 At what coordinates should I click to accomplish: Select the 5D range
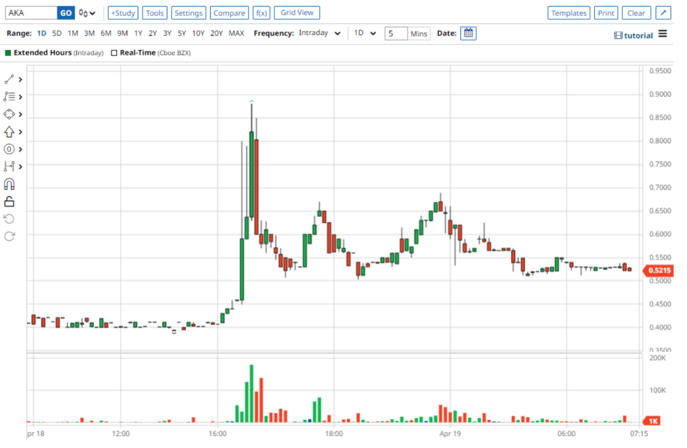(57, 33)
